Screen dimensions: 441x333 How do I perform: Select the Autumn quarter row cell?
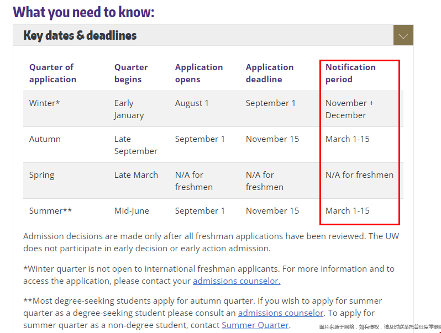coord(45,139)
